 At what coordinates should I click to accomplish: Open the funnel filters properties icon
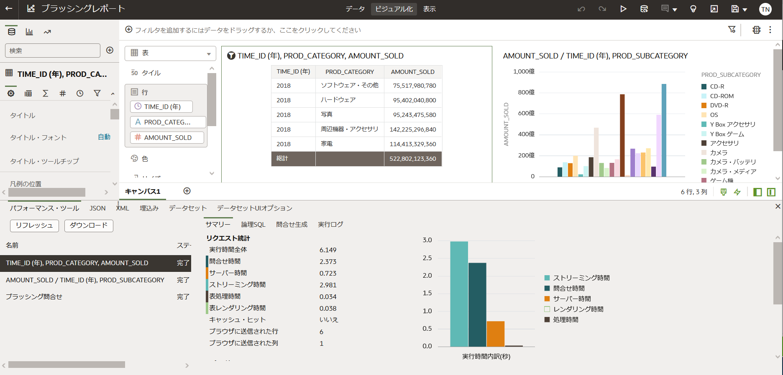(x=97, y=93)
